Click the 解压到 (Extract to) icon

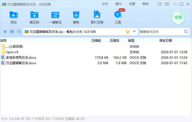34,15
